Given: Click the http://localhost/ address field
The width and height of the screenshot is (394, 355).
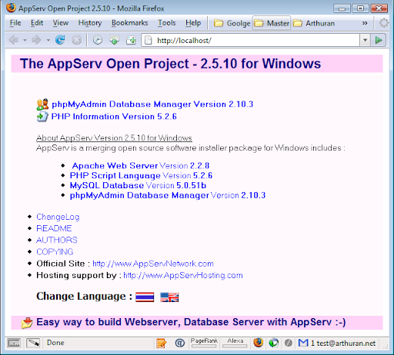Looking at the screenshot, I should pyautogui.click(x=251, y=40).
